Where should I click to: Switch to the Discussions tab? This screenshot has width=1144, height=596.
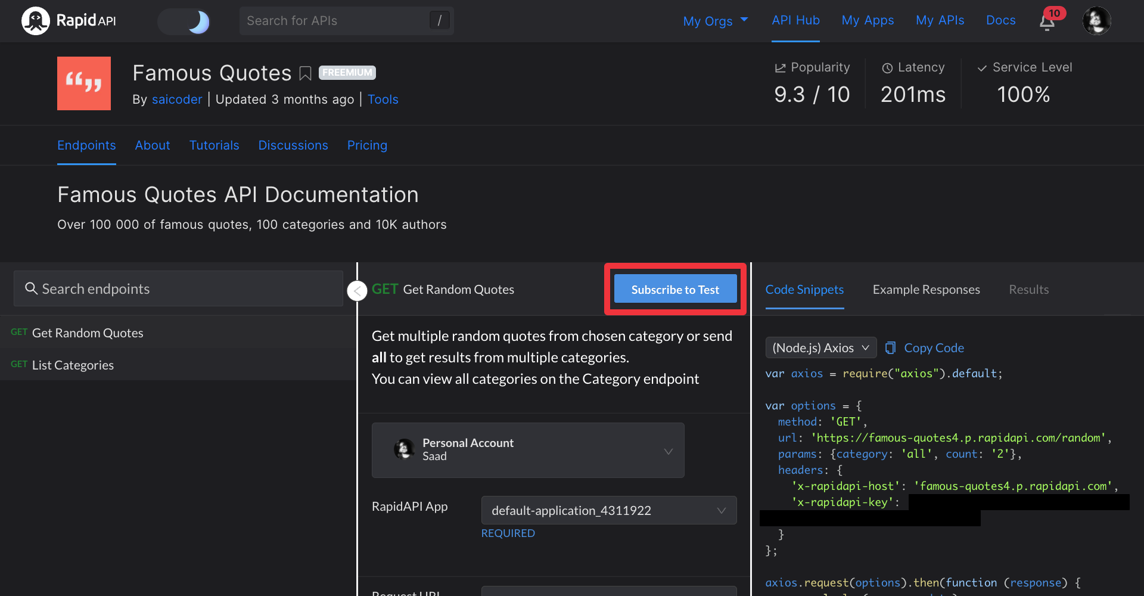tap(293, 145)
